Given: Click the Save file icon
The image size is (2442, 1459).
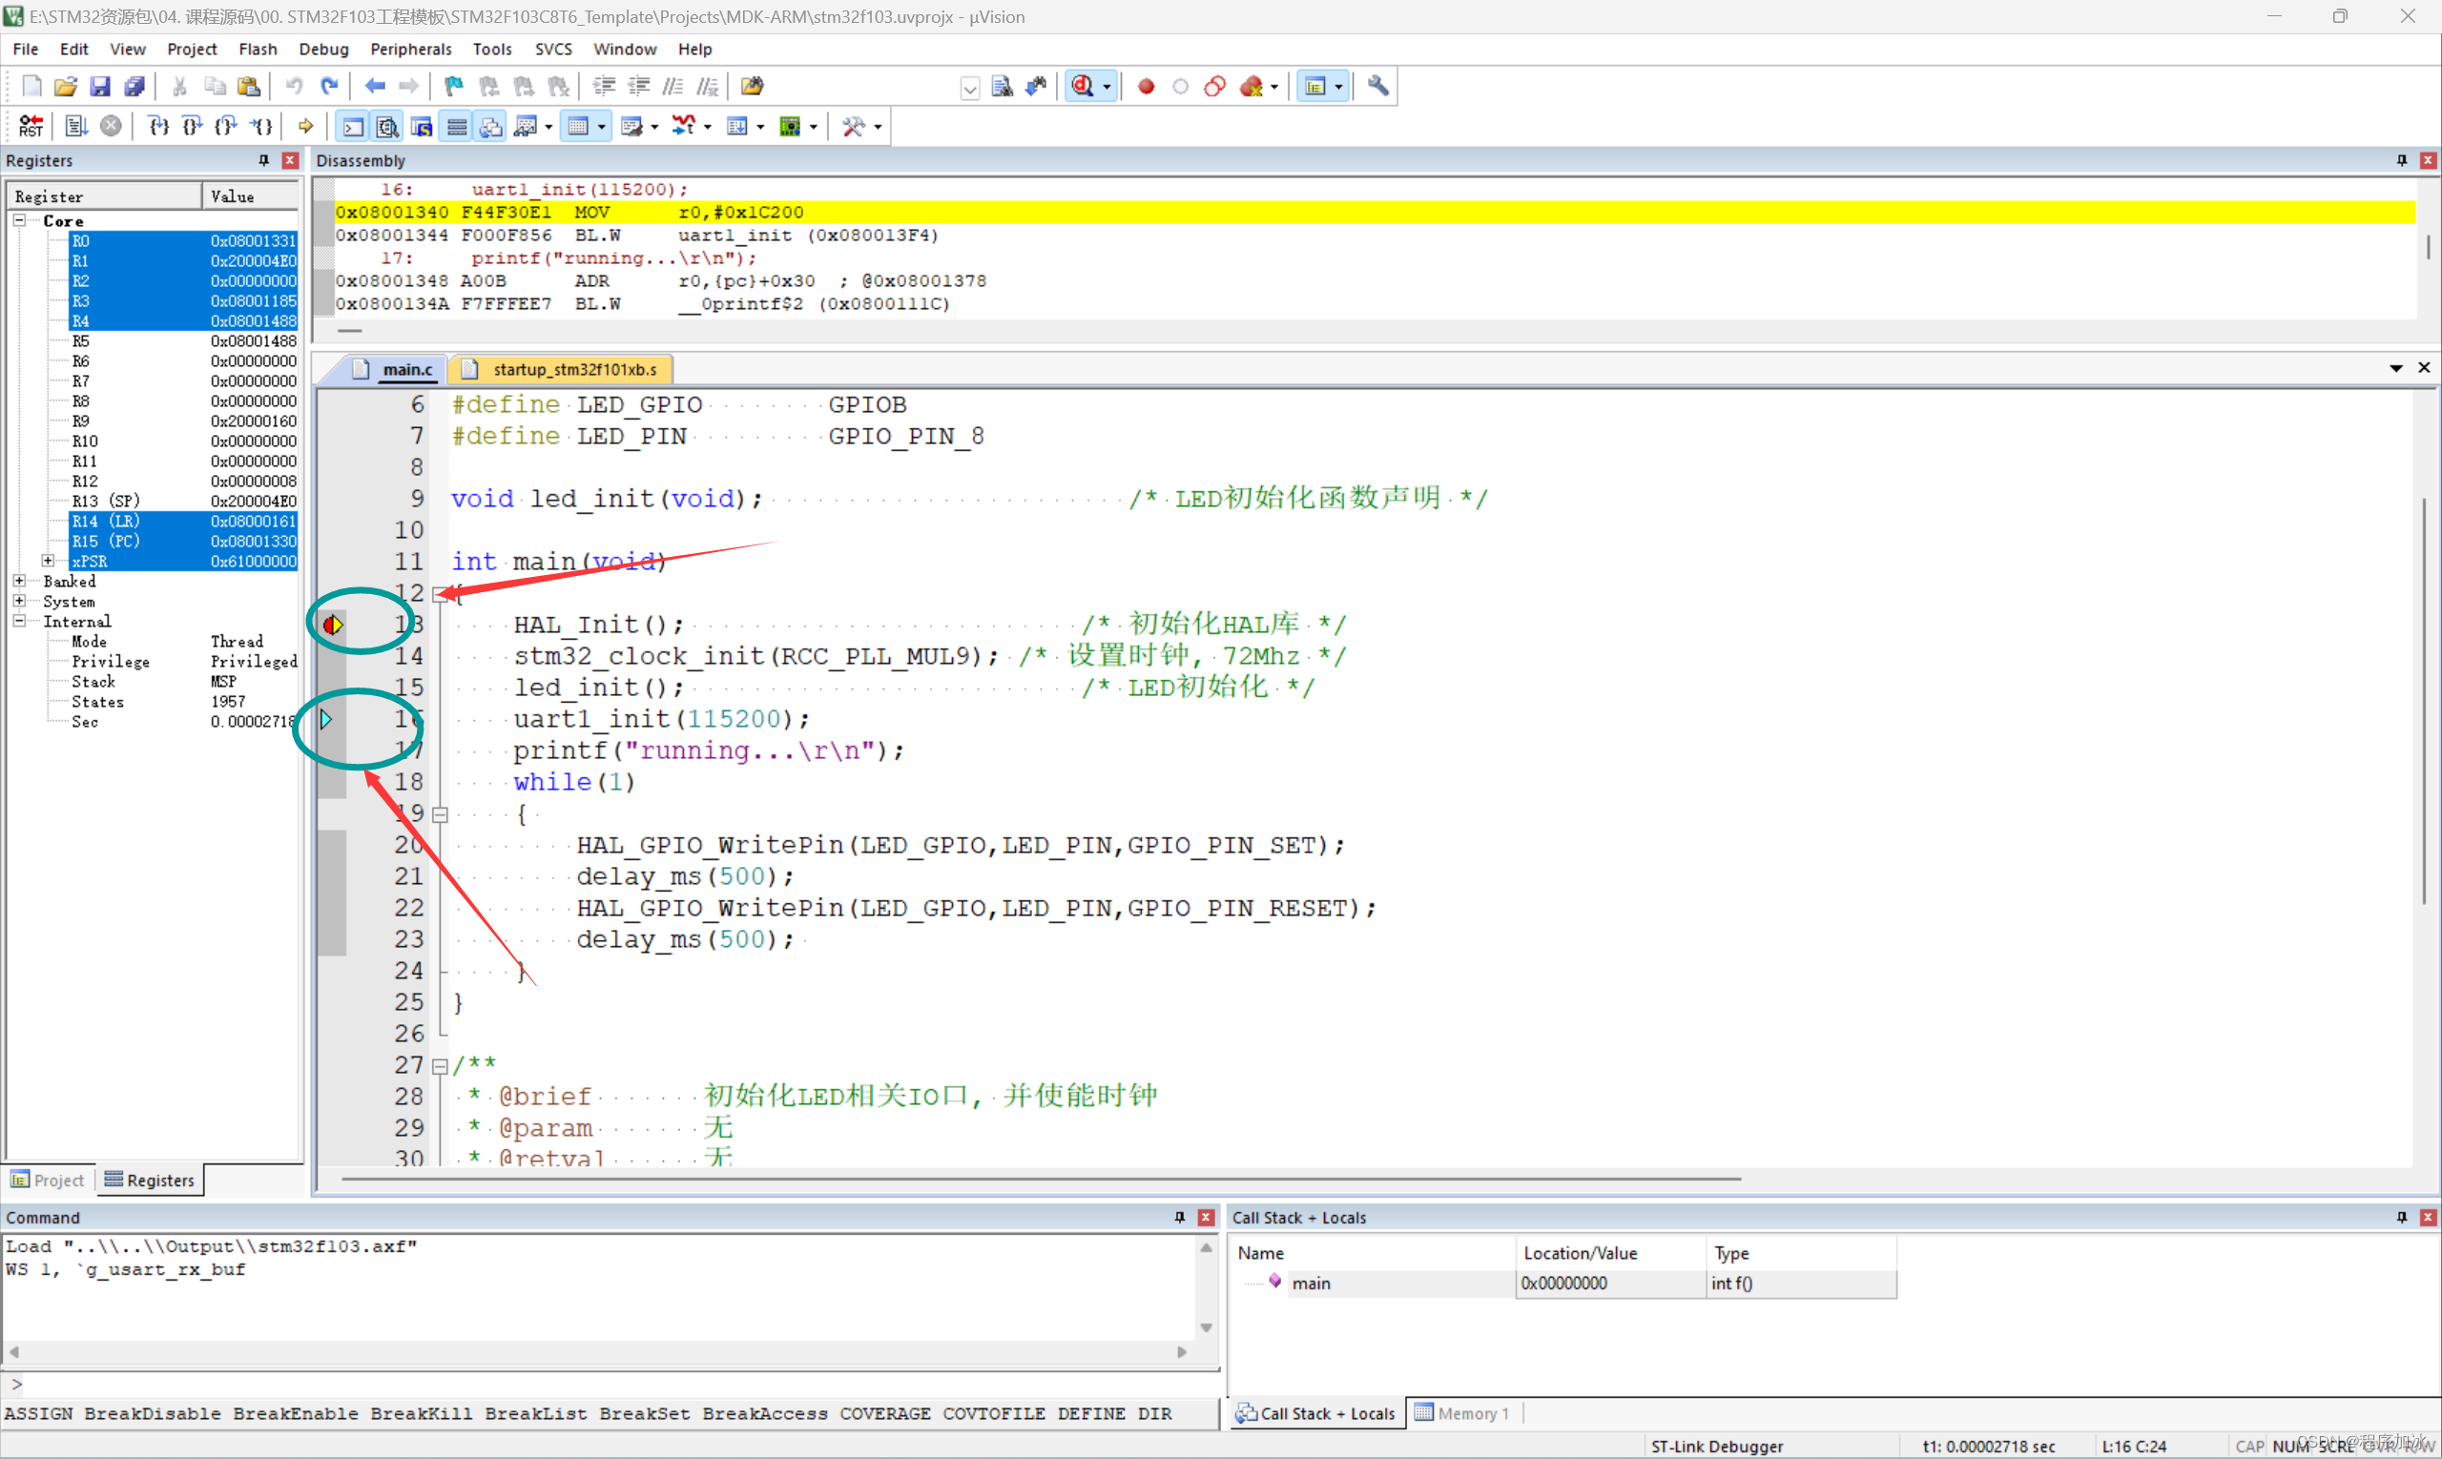Looking at the screenshot, I should tap(99, 87).
